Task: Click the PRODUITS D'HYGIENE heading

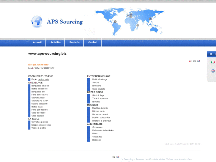Action: (40, 76)
